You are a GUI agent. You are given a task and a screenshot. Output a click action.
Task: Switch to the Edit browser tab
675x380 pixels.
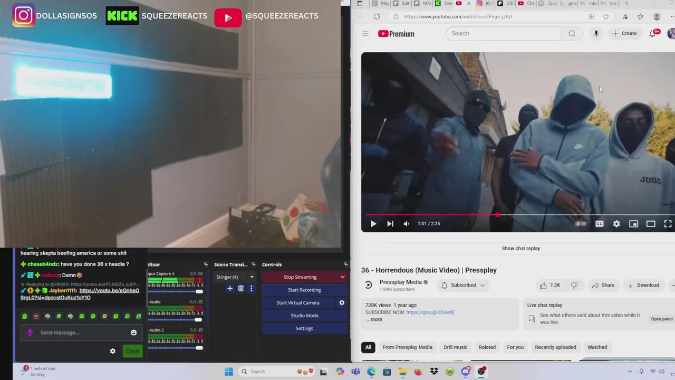402,3
